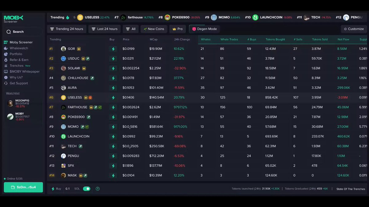
Task: Toggle Degen Mode
Action: click(x=204, y=29)
